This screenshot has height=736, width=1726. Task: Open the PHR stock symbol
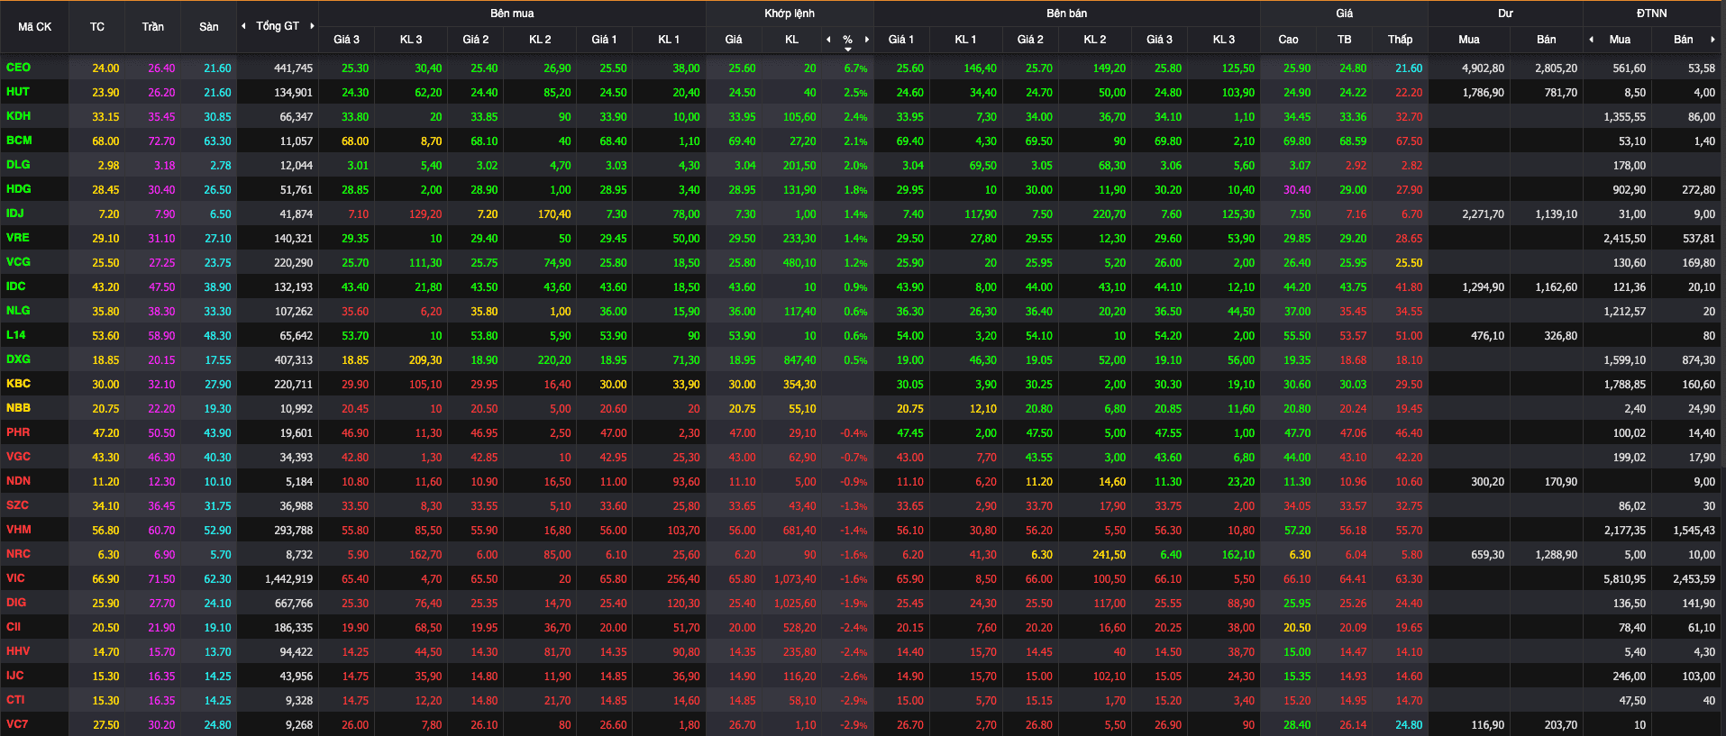(x=18, y=432)
